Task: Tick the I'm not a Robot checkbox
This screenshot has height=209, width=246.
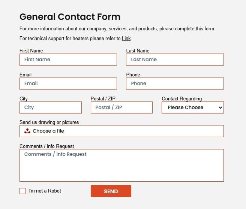Action: click(x=22, y=191)
